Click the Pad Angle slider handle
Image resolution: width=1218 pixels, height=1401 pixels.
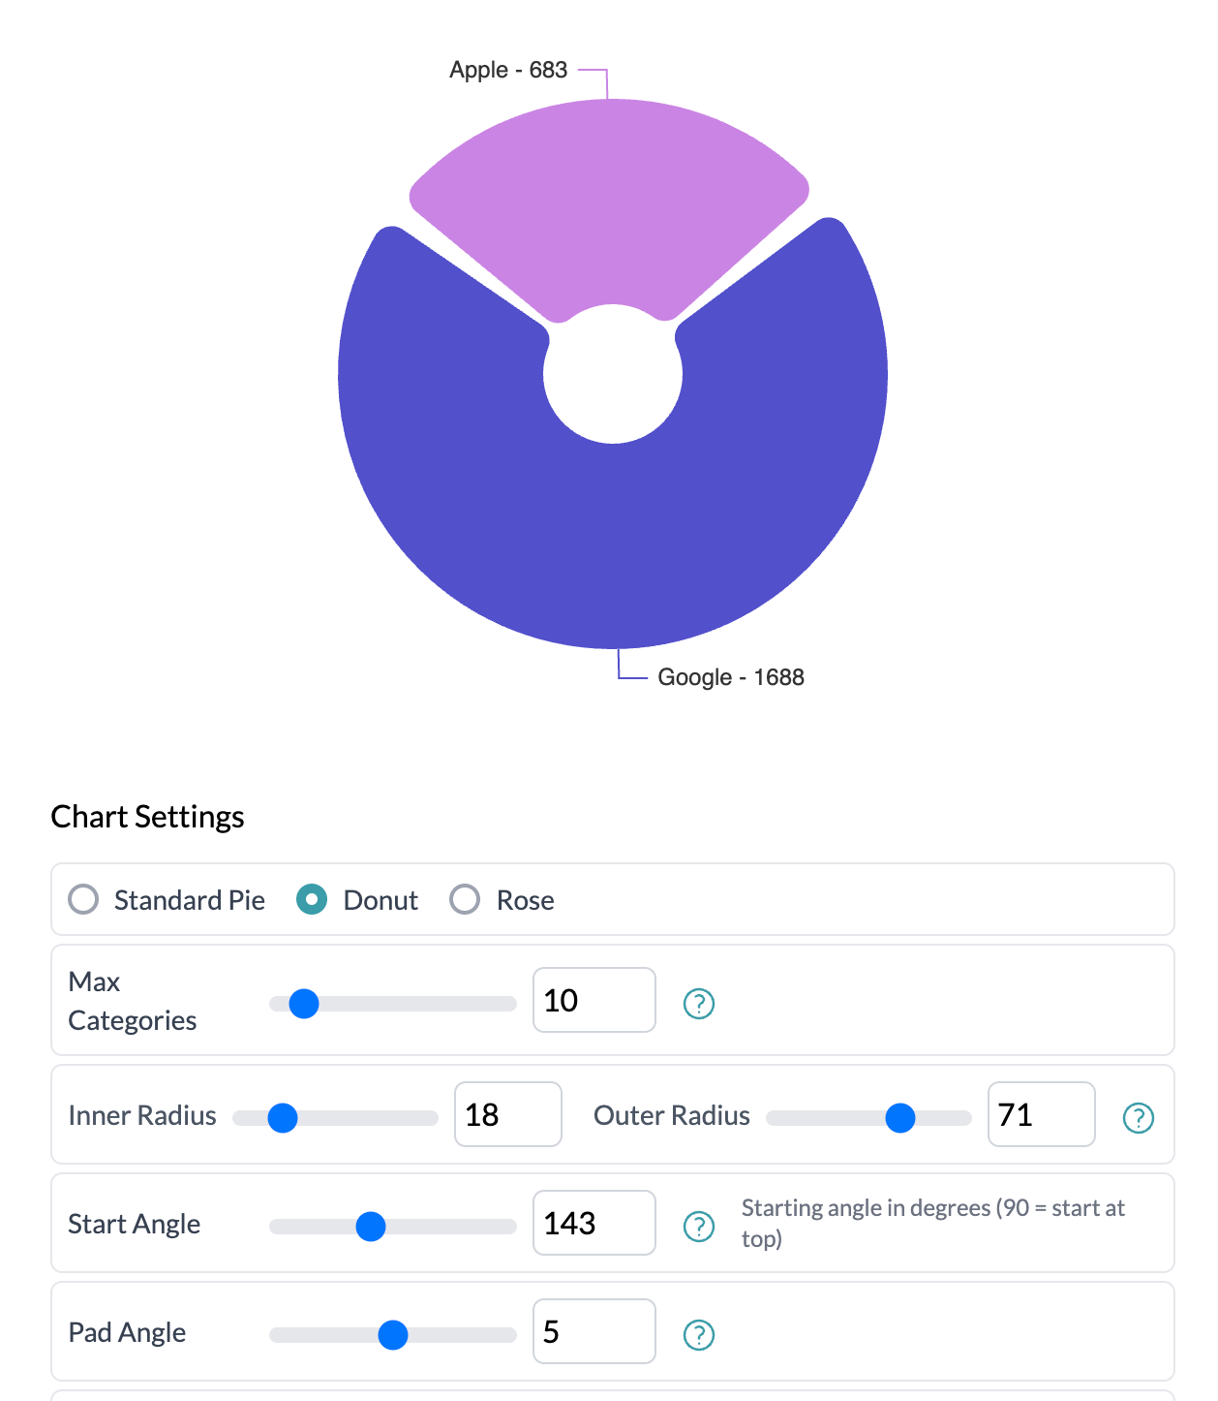(x=393, y=1335)
